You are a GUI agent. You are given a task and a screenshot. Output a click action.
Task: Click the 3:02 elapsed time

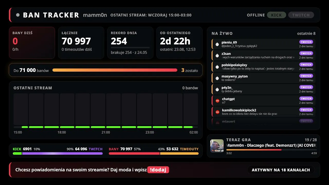pyautogui.click(x=229, y=153)
